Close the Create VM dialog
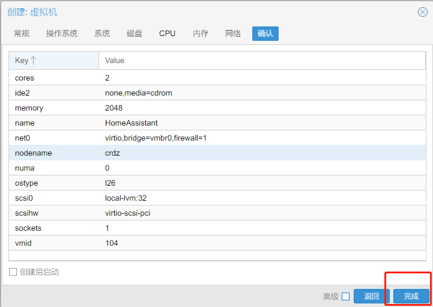Screen dimensions: 433x307 [x=423, y=12]
